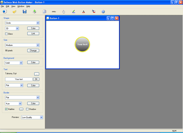Maximize the Button-1 child window

(x=112, y=18)
